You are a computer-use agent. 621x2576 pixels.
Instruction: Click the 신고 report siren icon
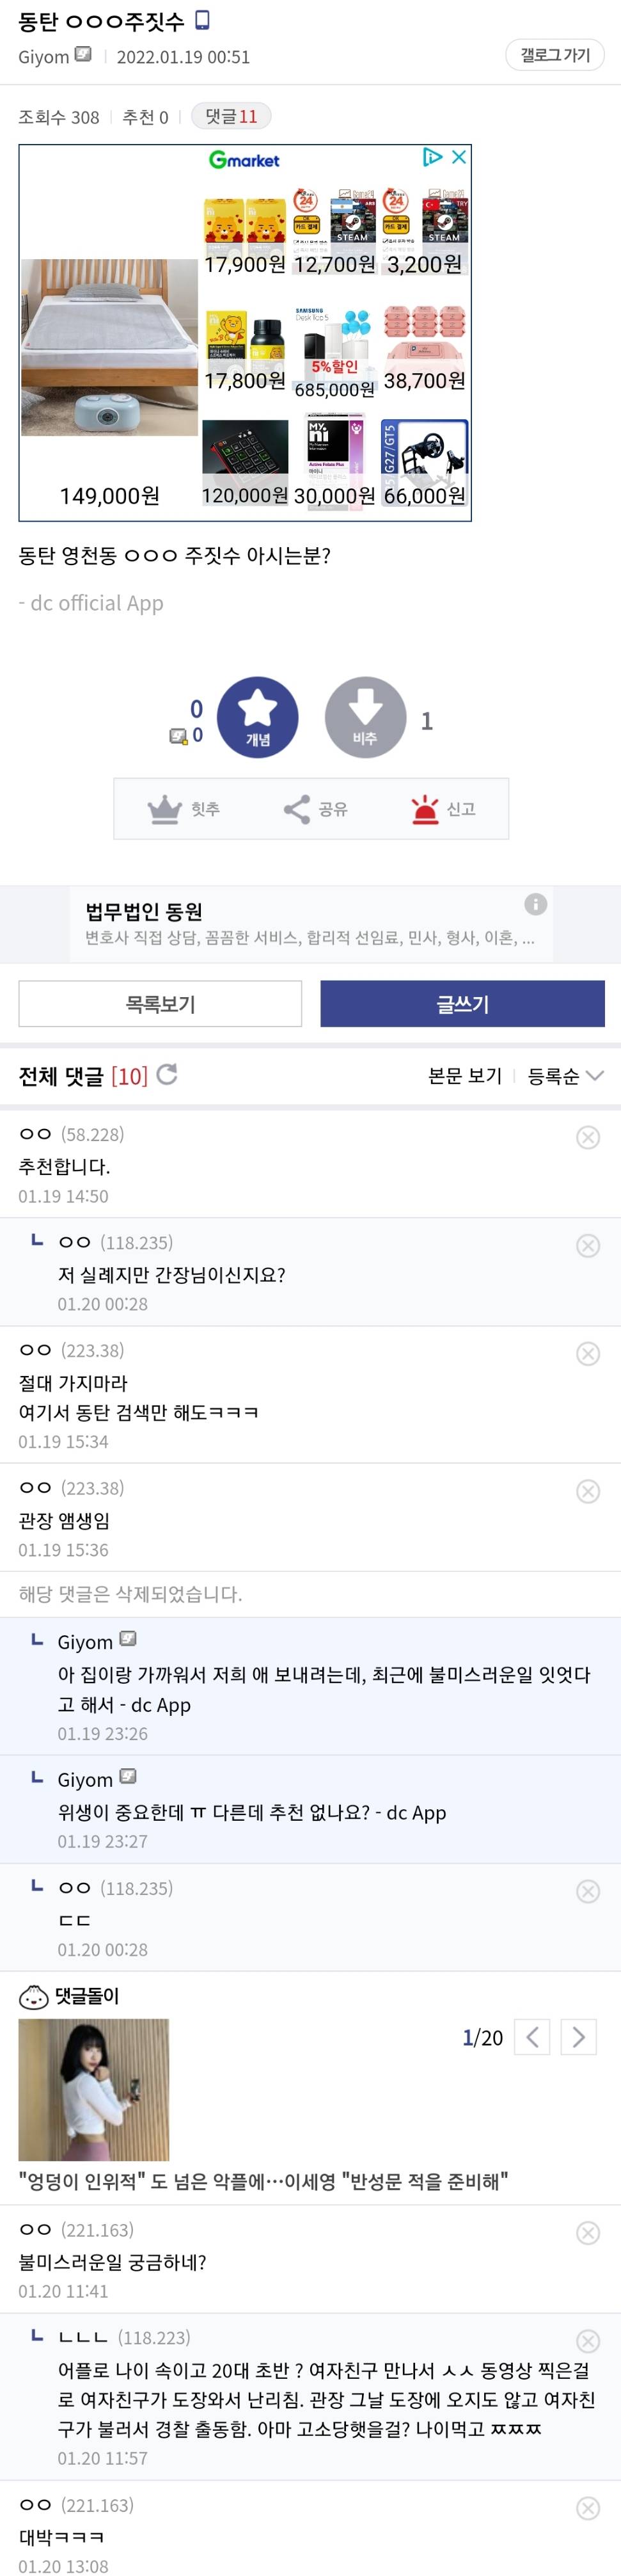(x=425, y=809)
